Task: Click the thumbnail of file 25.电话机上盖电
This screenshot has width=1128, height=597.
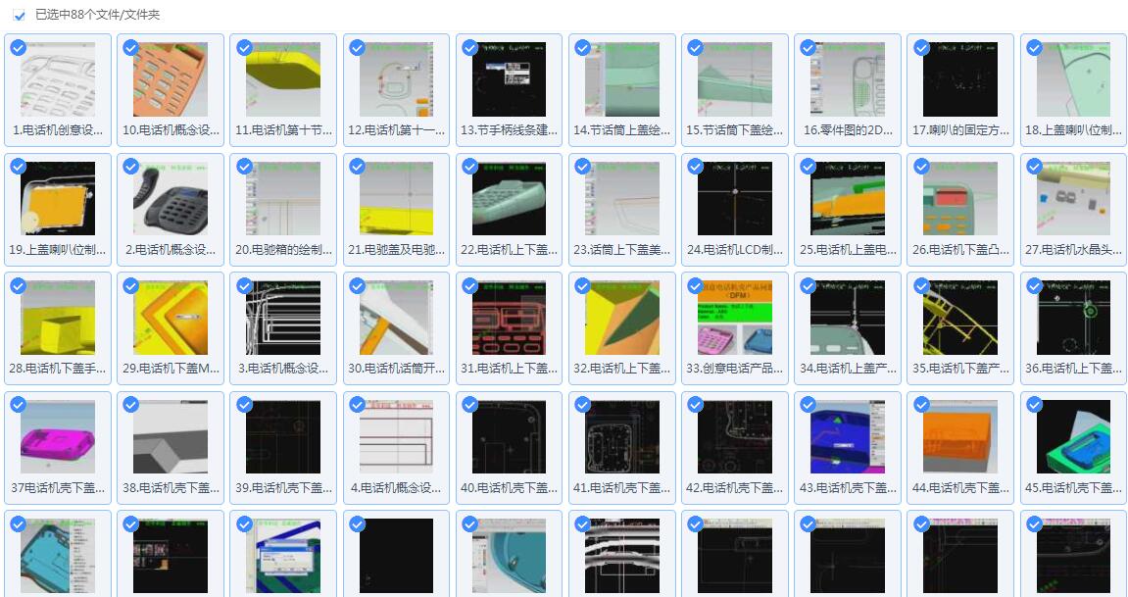Action: coord(848,199)
